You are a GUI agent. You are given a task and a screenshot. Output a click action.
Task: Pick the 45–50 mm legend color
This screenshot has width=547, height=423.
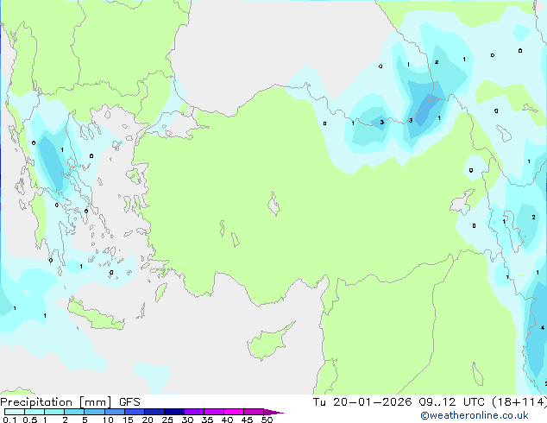click(254, 412)
